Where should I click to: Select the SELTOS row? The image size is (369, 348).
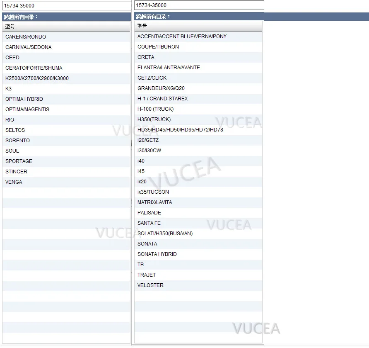pos(66,130)
